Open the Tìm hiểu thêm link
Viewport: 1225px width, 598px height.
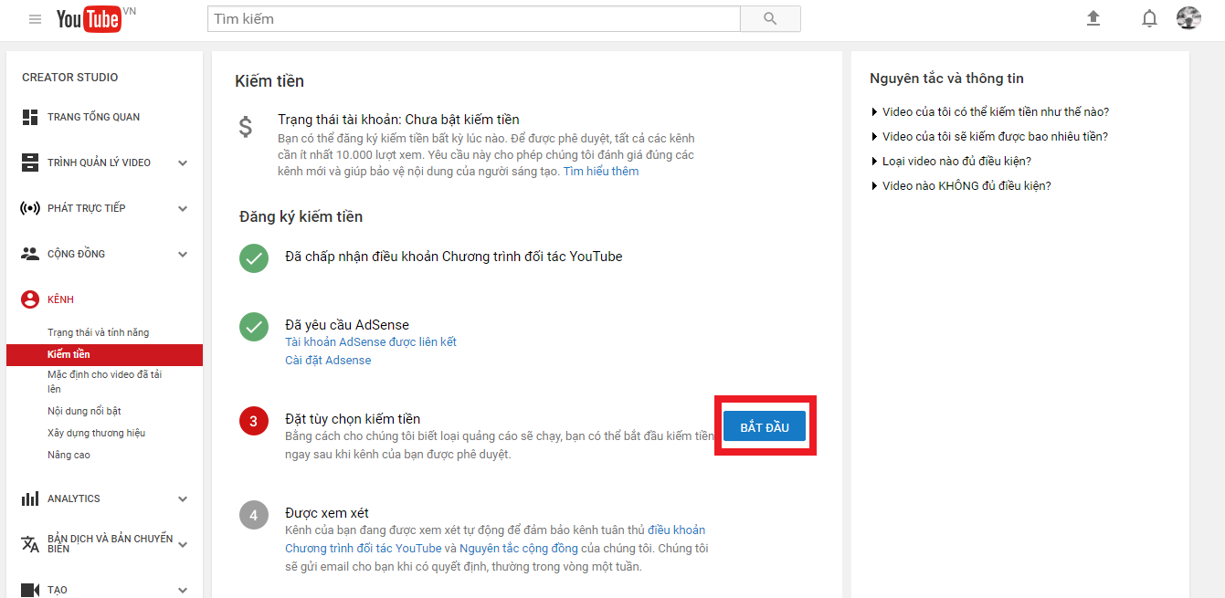601,172
